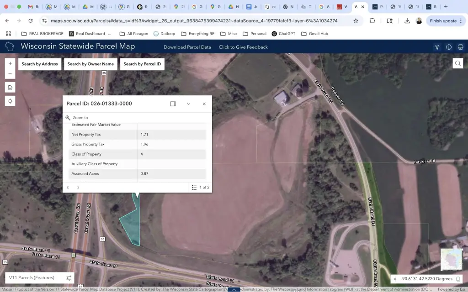The width and height of the screenshot is (468, 292).
Task: Show next feature in parcel popup
Action: [78, 188]
